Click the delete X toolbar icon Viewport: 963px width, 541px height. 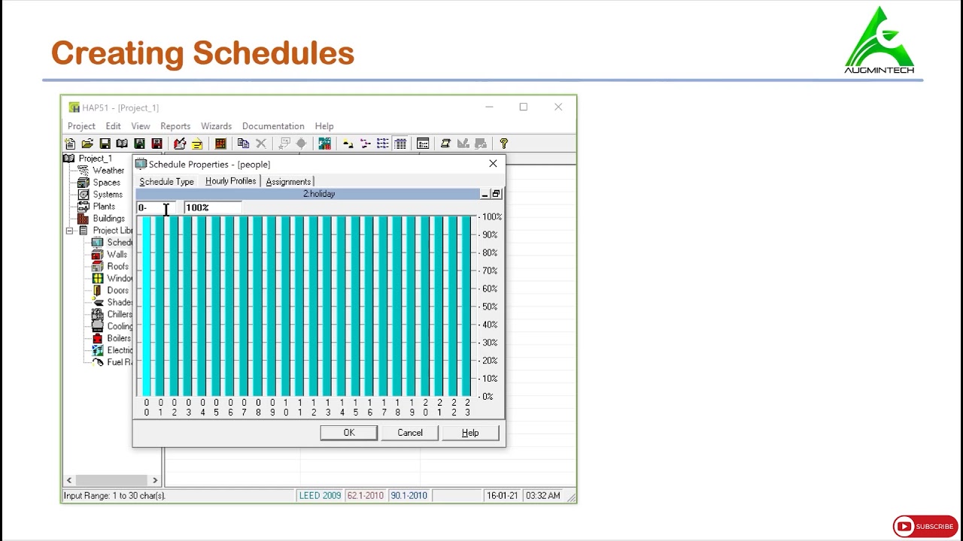pyautogui.click(x=261, y=144)
